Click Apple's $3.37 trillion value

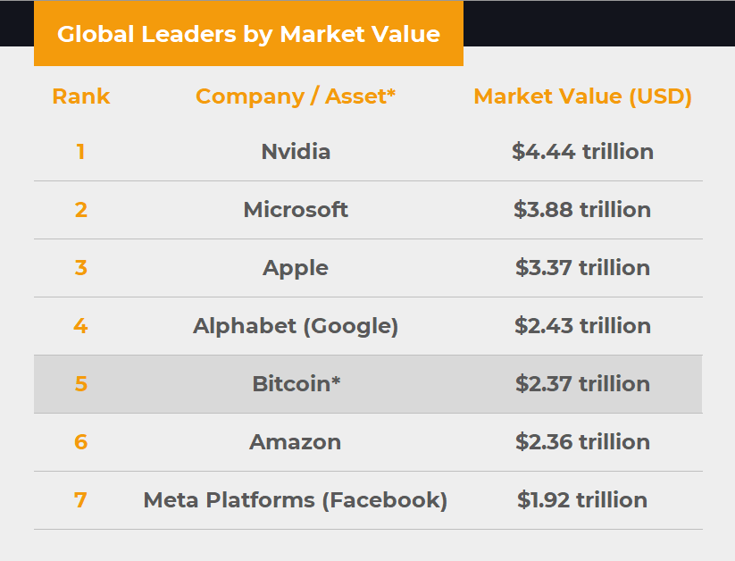pos(582,268)
